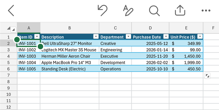Select row 11 header
219x110 pixels.
pyautogui.click(x=8, y=101)
